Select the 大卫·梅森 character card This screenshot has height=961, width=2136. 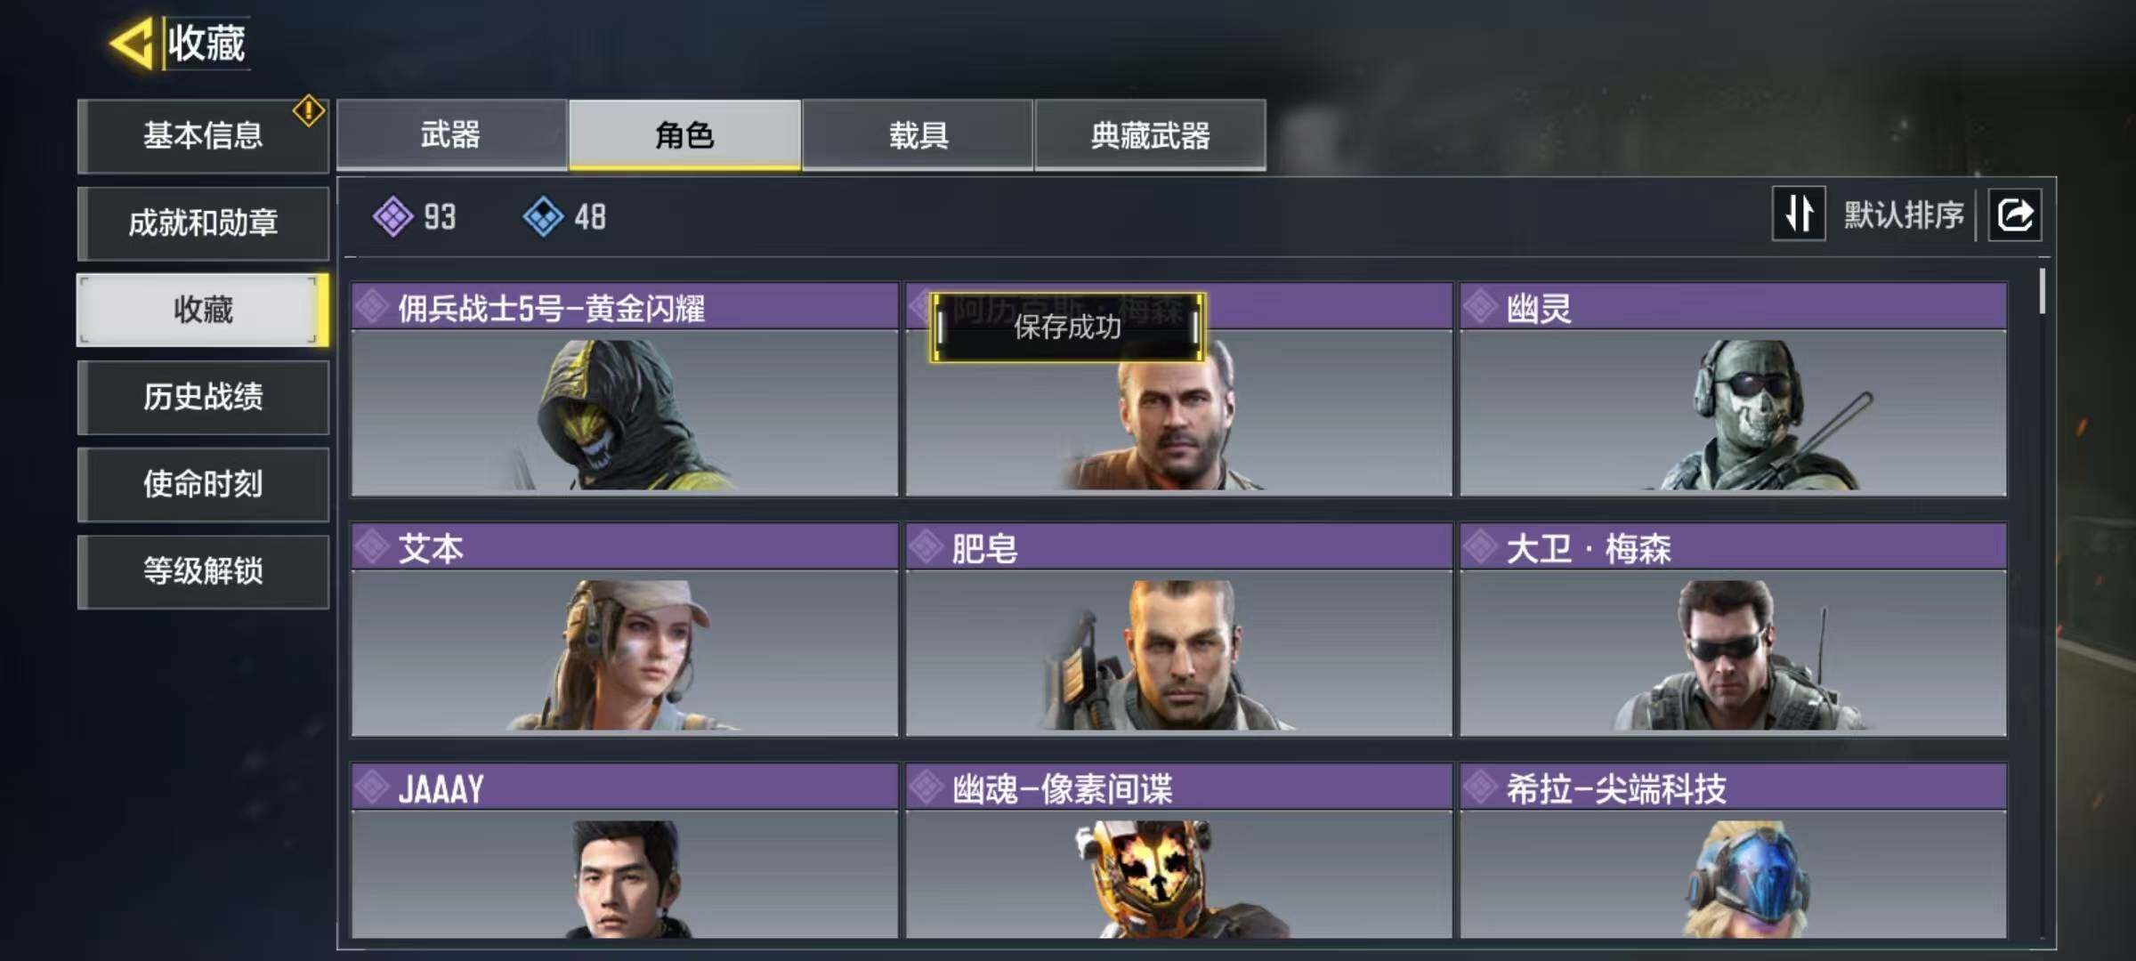click(x=1733, y=630)
